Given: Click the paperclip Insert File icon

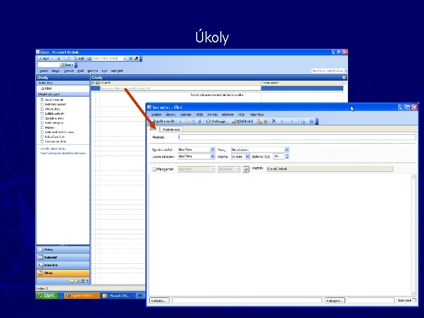Looking at the screenshot, I should 200,121.
